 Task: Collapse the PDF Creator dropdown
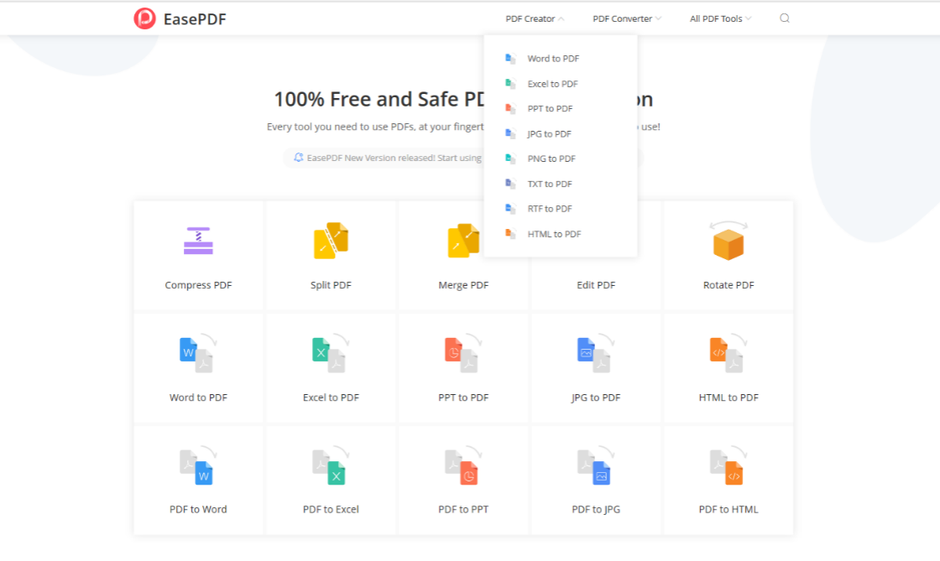[x=535, y=18]
